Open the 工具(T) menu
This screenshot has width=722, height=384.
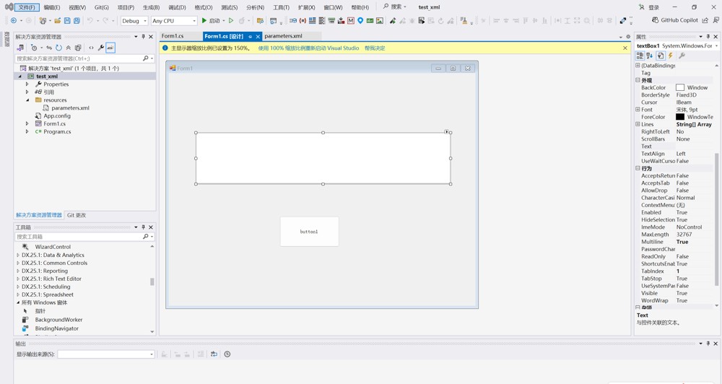tap(281, 7)
